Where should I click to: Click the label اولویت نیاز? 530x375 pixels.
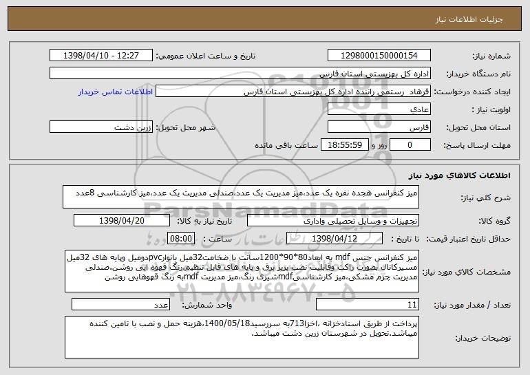pos(491,109)
